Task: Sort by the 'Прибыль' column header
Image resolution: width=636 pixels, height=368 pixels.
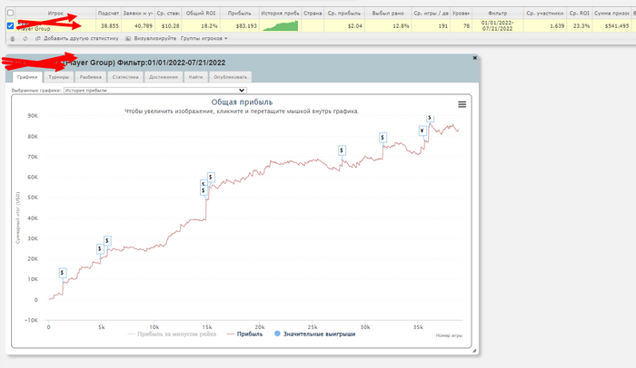Action: coord(239,13)
